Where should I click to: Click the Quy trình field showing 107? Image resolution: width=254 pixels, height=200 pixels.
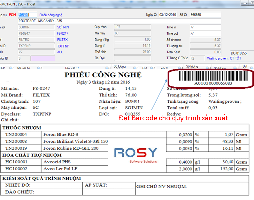coord(132,27)
